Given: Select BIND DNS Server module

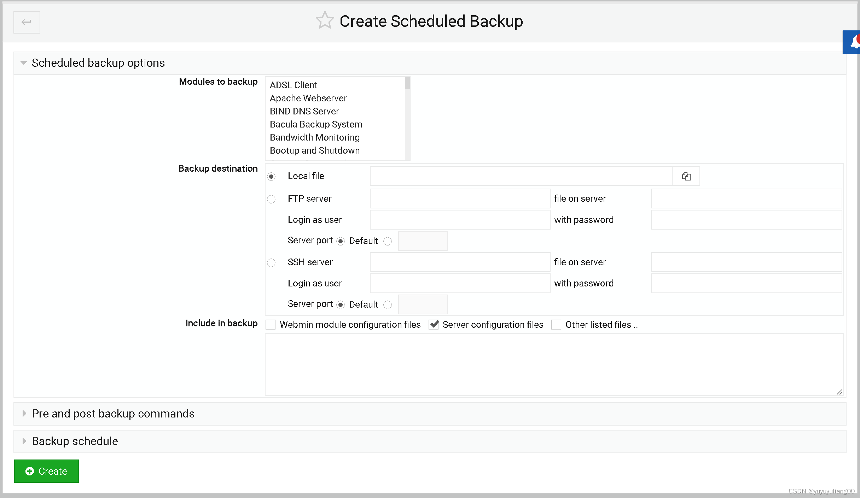Looking at the screenshot, I should [304, 111].
